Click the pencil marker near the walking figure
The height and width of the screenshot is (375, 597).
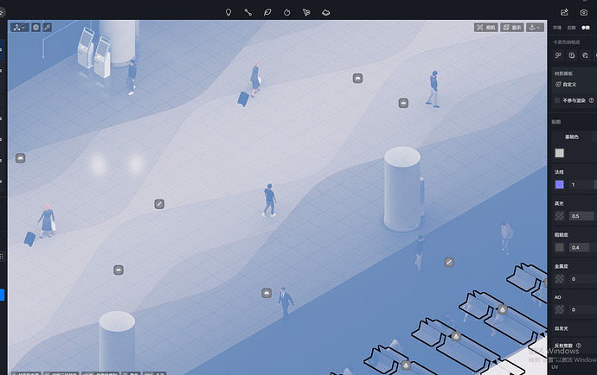coord(159,204)
